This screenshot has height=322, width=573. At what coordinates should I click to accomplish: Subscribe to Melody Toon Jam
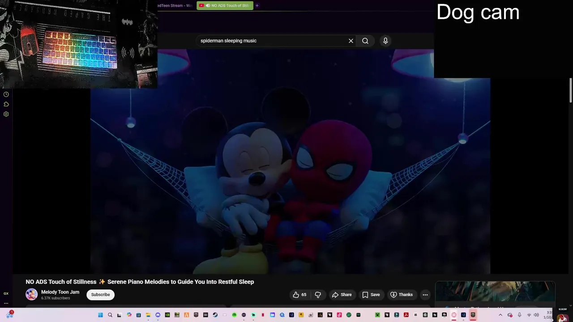coord(100,295)
